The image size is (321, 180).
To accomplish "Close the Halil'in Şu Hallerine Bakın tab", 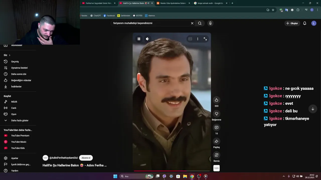I will click(x=152, y=3).
